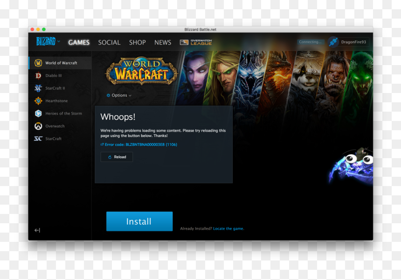Select the StarCraft II icon
The width and height of the screenshot is (401, 280).
38,88
